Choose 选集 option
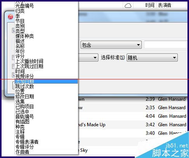 tap(46, 101)
